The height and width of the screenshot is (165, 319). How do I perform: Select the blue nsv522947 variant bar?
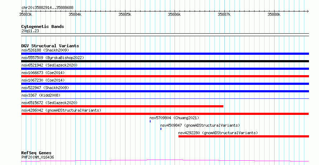165,91
